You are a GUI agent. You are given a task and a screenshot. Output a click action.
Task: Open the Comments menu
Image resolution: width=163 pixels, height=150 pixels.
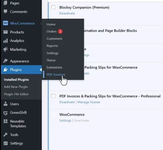point(19,12)
